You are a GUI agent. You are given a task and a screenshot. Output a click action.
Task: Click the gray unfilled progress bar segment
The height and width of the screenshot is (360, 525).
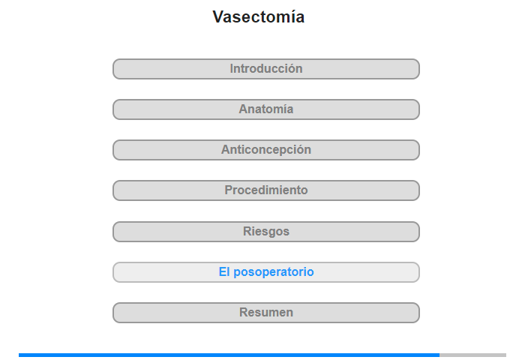[472, 355]
